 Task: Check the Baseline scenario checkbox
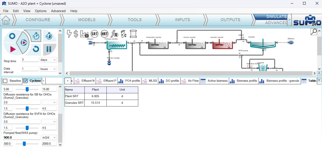[5, 81]
